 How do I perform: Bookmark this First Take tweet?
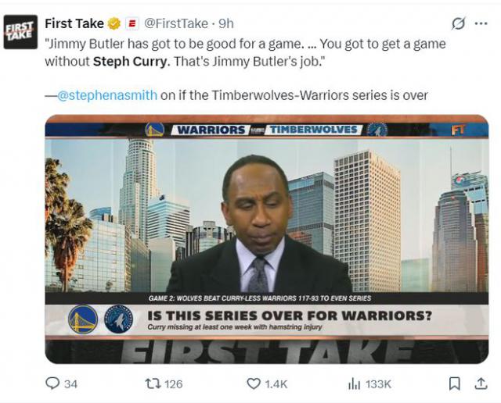click(x=454, y=383)
